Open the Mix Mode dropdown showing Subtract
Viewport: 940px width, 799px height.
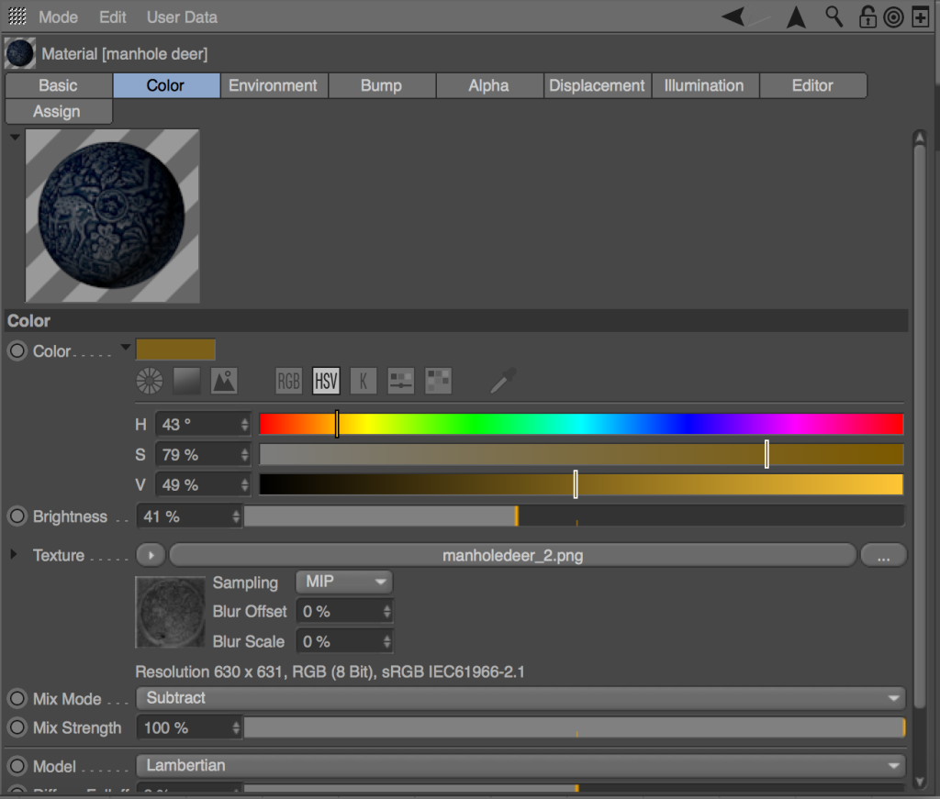click(520, 698)
